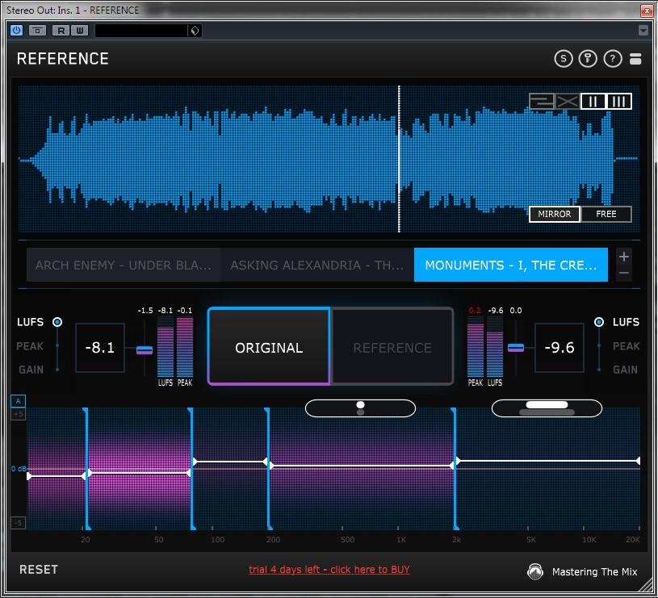658x598 pixels.
Task: Select the right GAIN mode option
Action: click(x=625, y=370)
